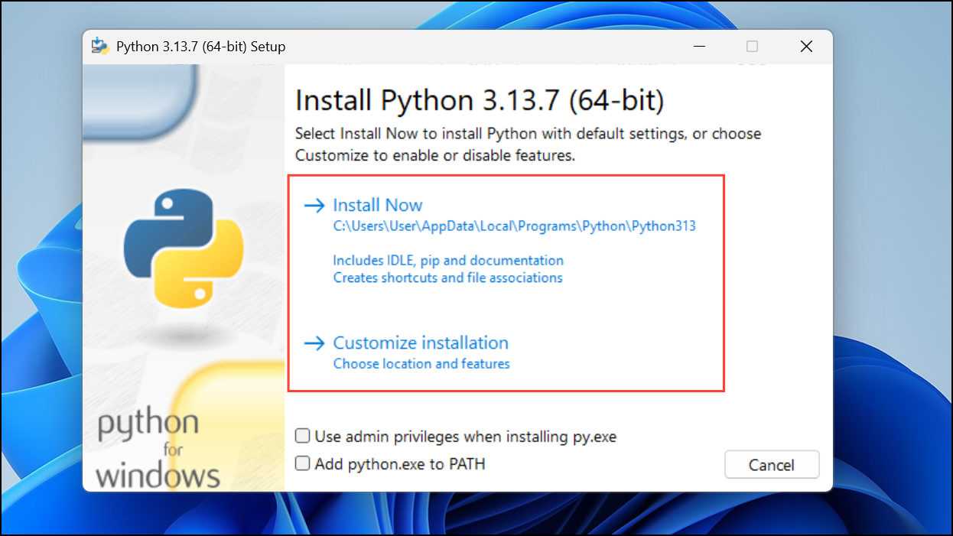
Task: Open the Customize installation option
Action: click(421, 343)
